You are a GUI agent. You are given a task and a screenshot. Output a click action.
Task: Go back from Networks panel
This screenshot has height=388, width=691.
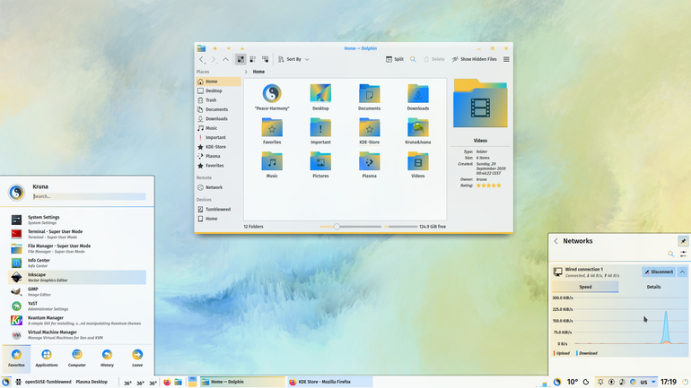555,241
